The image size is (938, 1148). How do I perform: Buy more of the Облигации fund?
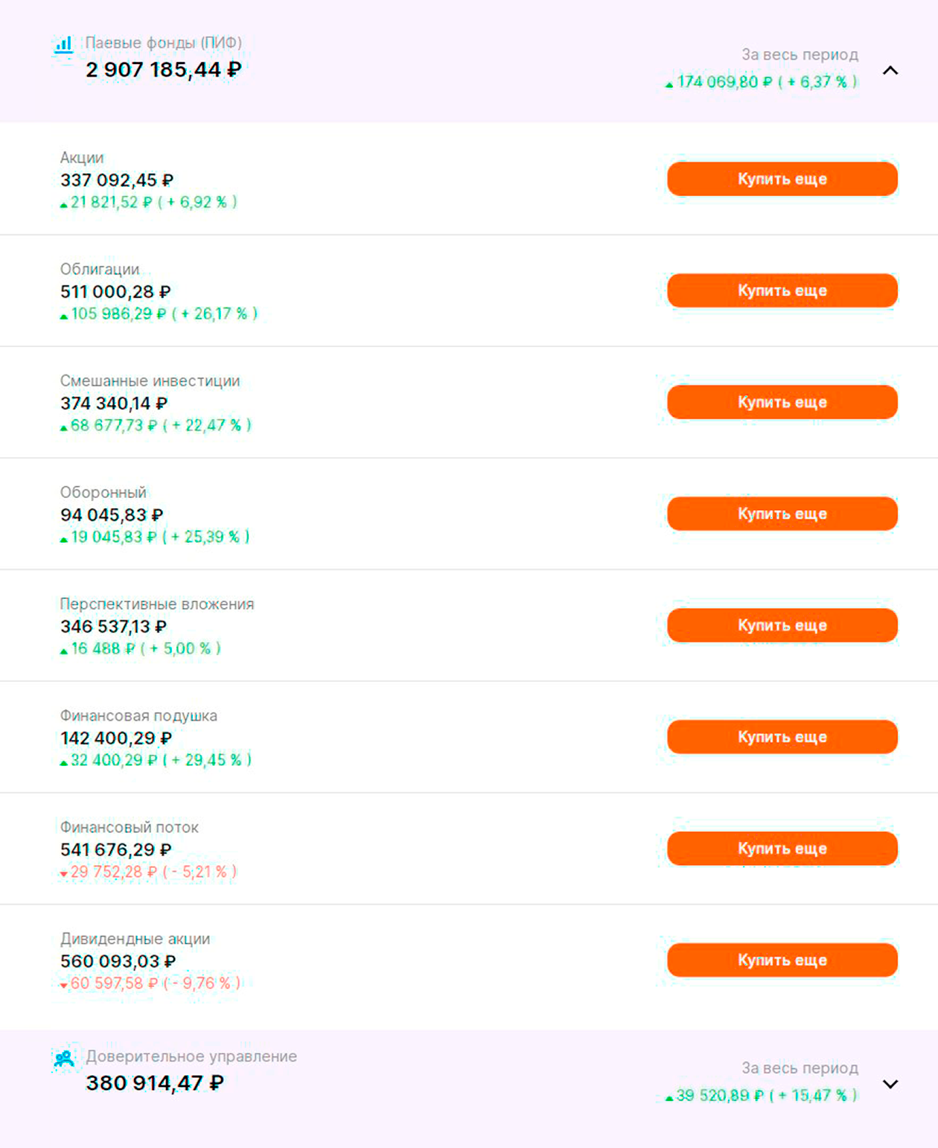pos(782,290)
